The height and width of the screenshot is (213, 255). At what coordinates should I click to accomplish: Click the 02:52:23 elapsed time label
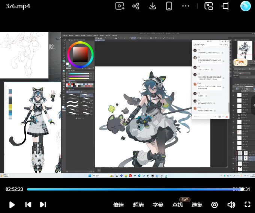[14, 189]
